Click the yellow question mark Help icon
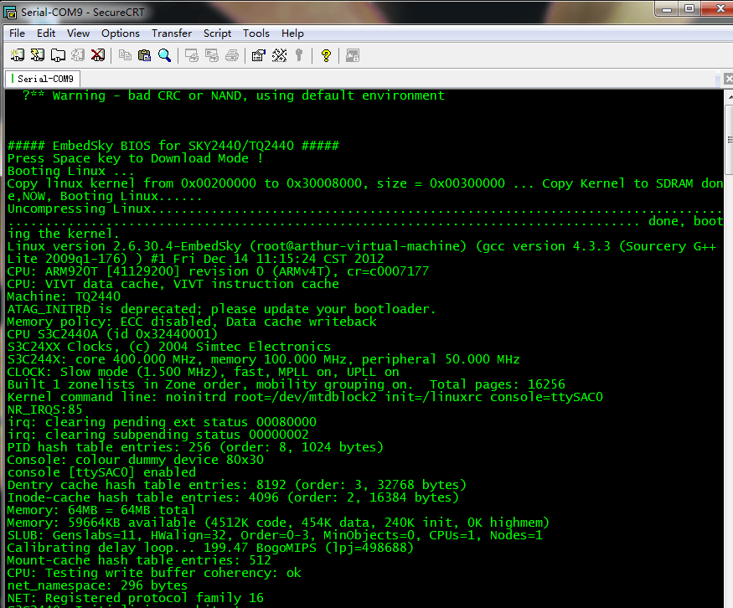 326,55
